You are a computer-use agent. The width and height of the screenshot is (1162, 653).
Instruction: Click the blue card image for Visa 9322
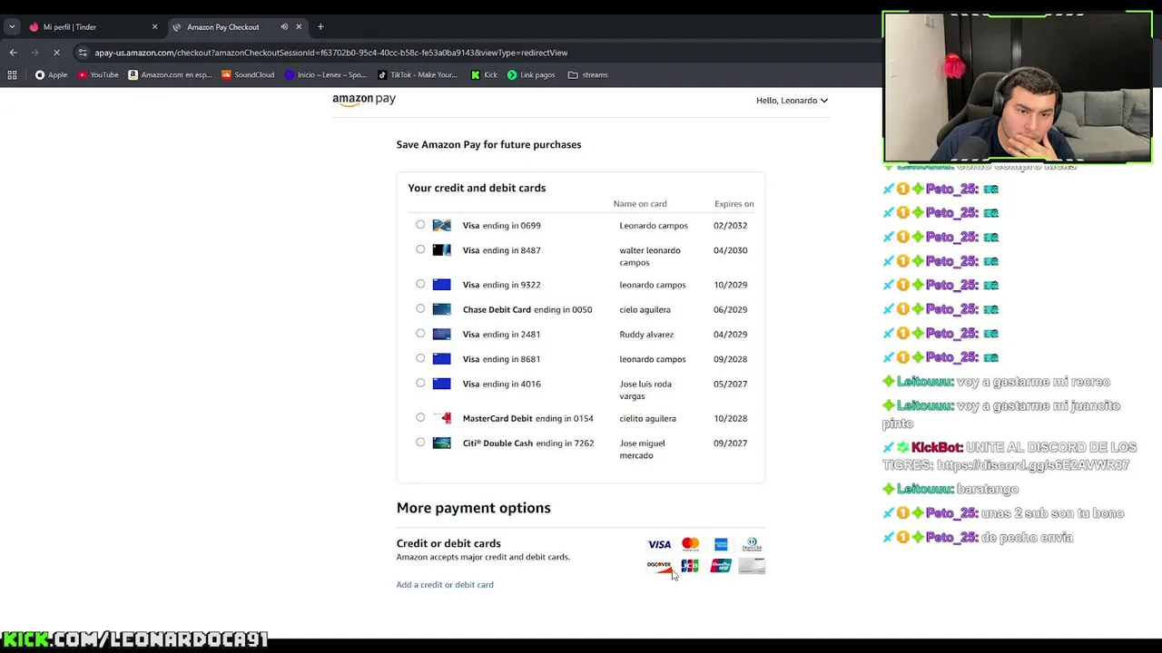coord(441,285)
